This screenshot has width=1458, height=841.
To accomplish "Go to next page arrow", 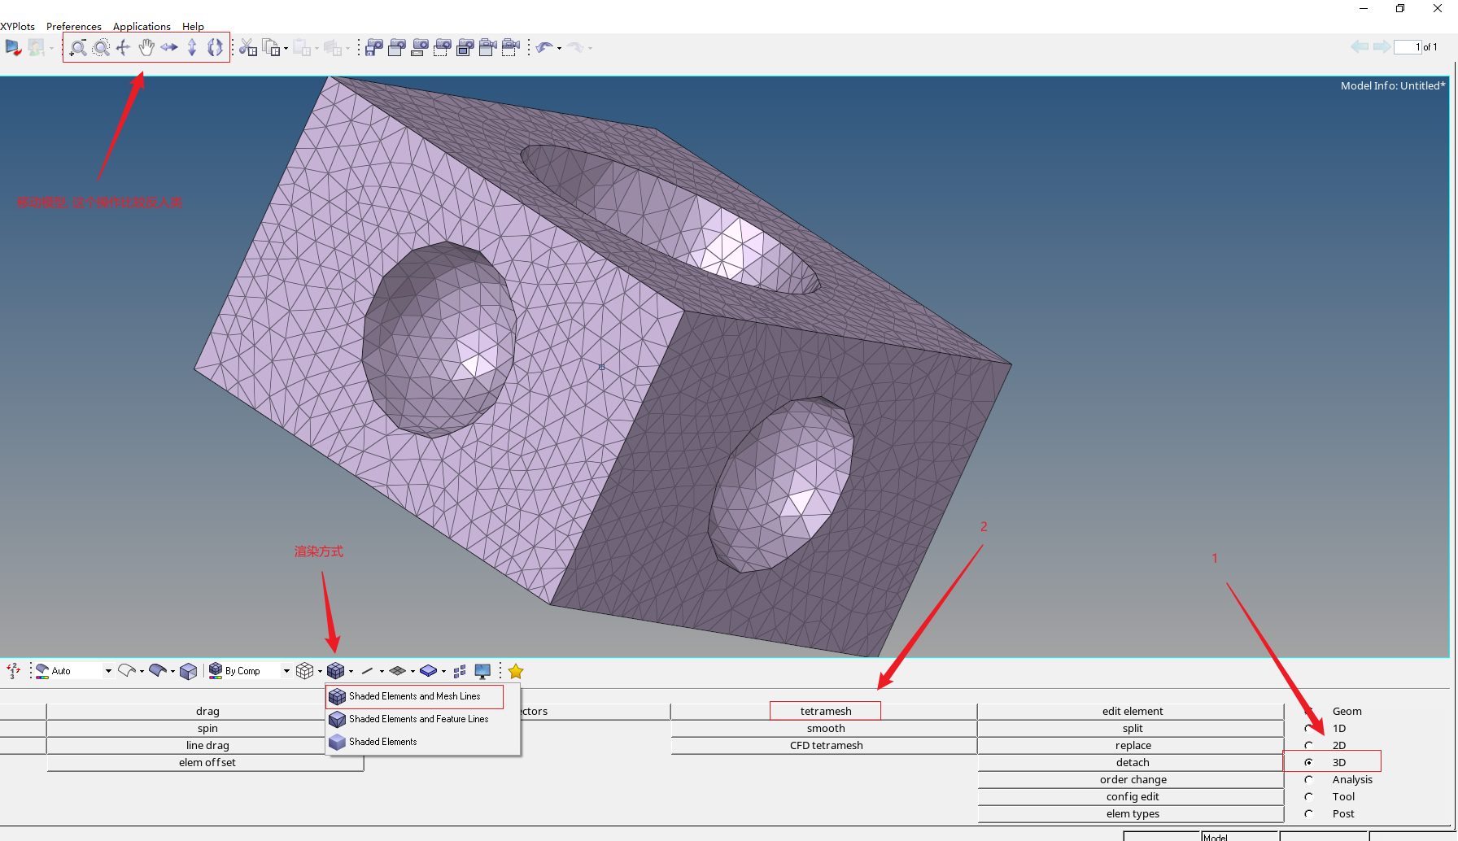I will pos(1382,47).
